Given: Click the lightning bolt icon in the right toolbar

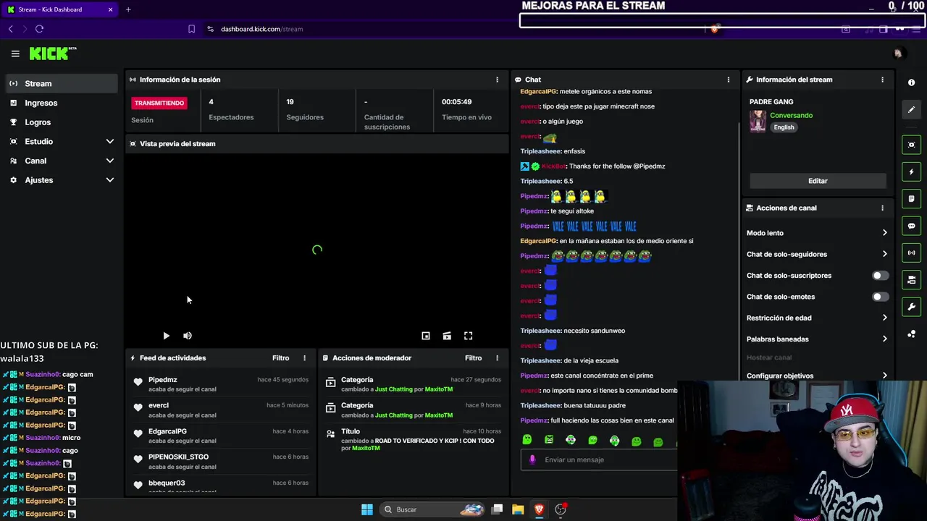Looking at the screenshot, I should 911,172.
